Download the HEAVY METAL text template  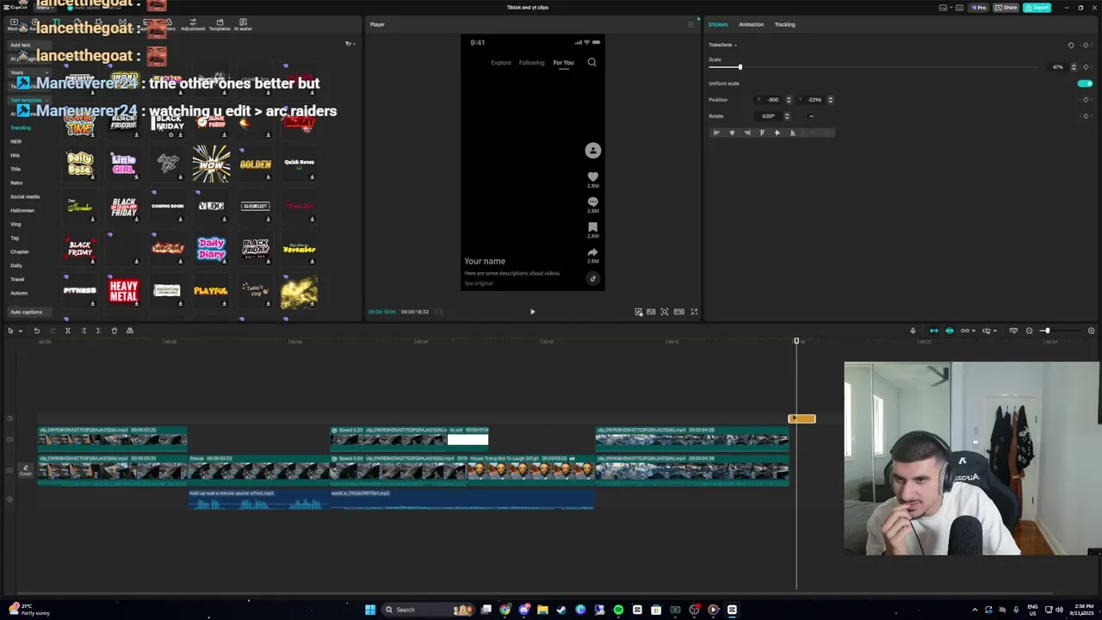[x=136, y=303]
